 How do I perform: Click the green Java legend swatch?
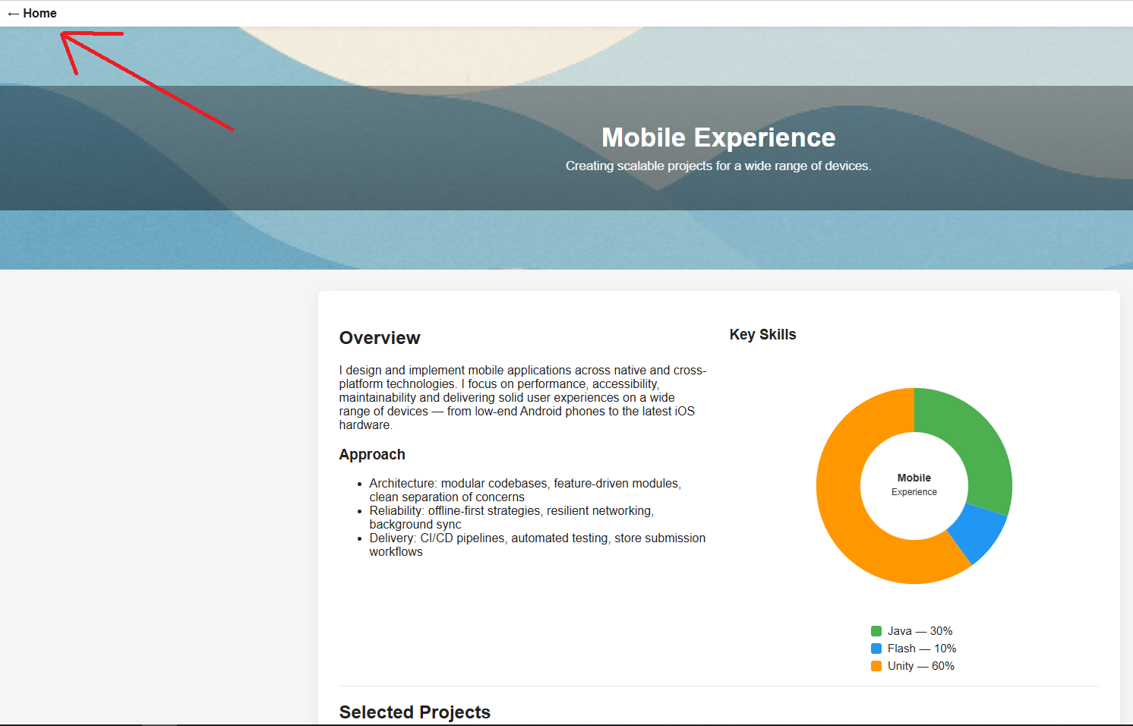[x=876, y=631]
